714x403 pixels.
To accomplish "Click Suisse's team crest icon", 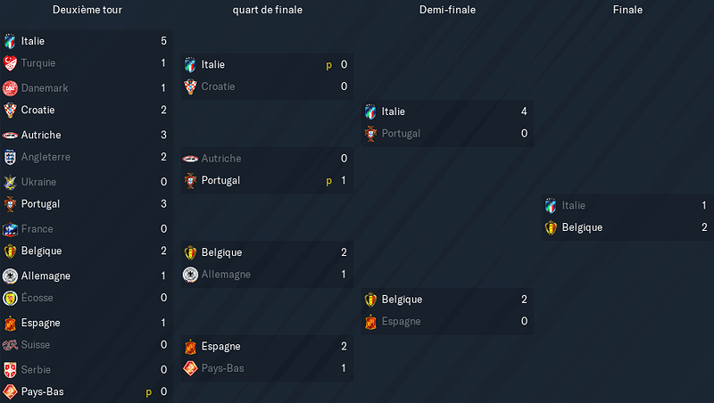I will [10, 345].
